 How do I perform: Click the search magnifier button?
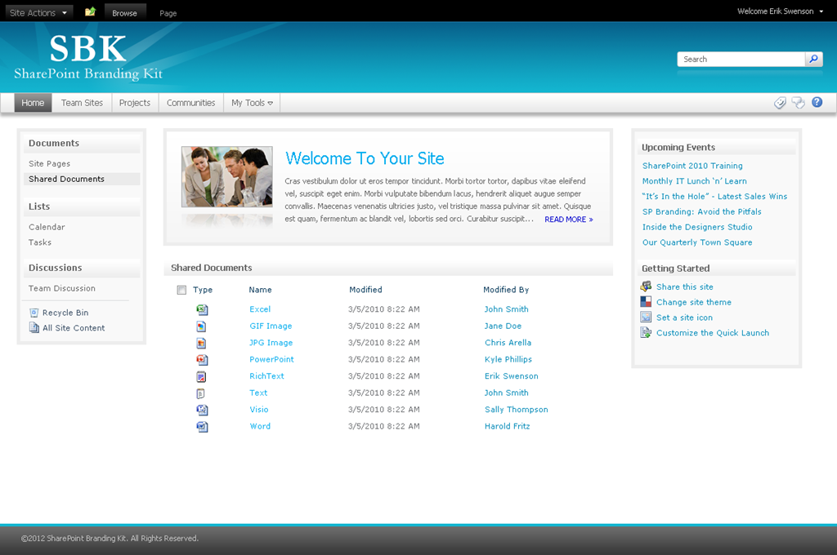pyautogui.click(x=813, y=60)
